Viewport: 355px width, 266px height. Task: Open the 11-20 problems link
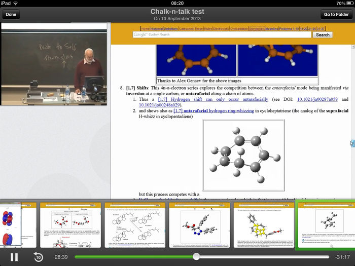click(x=304, y=29)
